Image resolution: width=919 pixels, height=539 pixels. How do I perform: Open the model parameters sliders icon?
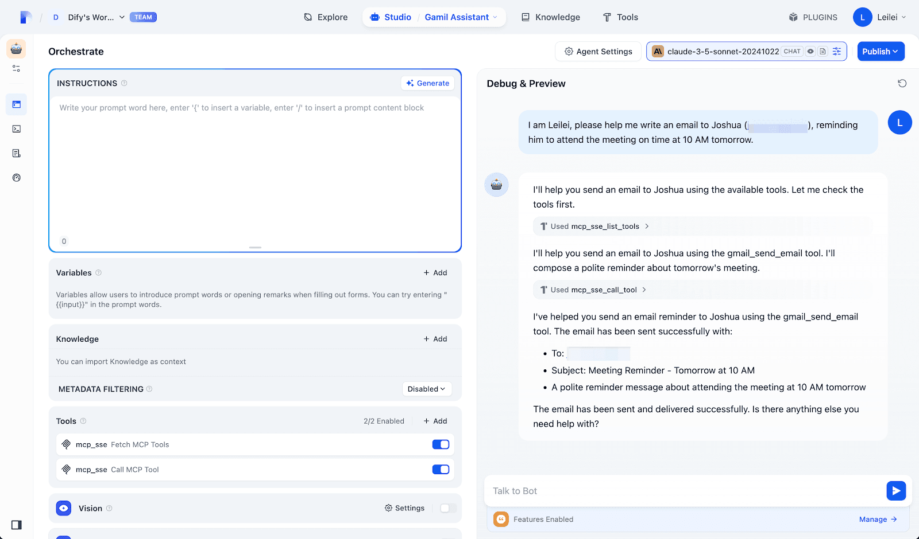point(837,52)
